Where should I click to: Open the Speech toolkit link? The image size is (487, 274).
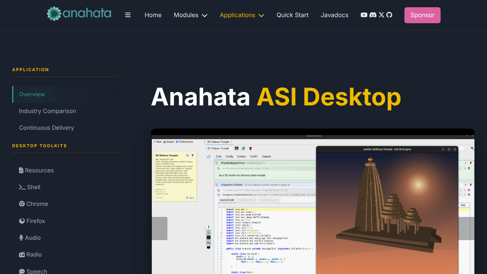click(x=33, y=271)
